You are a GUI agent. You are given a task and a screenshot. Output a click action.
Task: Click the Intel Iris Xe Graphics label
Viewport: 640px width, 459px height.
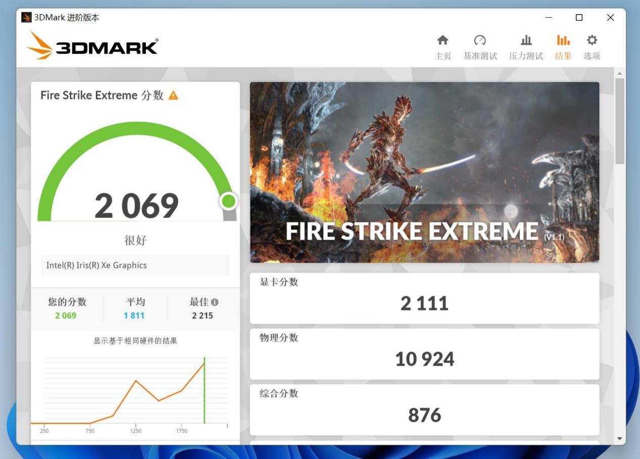coord(96,265)
